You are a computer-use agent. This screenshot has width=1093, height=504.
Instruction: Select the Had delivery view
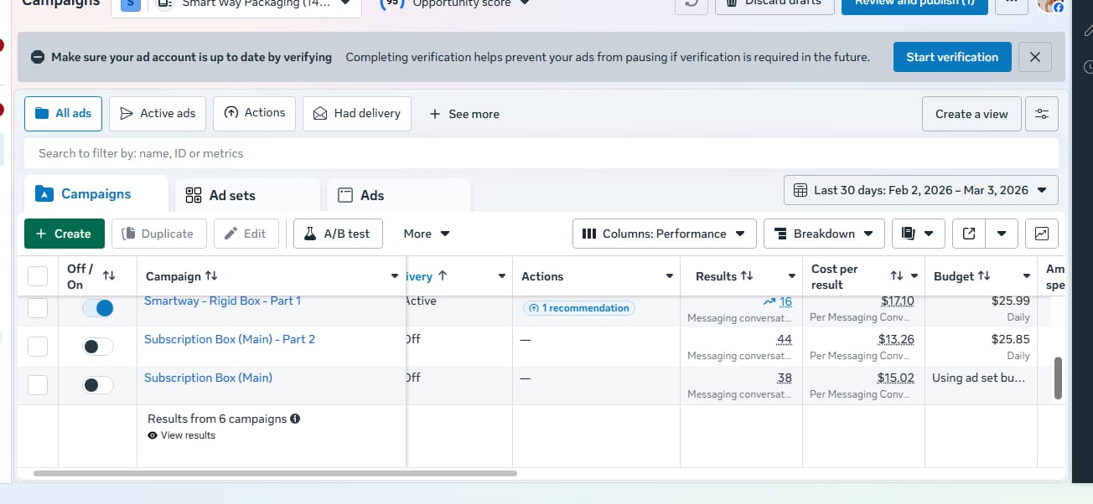coord(356,113)
